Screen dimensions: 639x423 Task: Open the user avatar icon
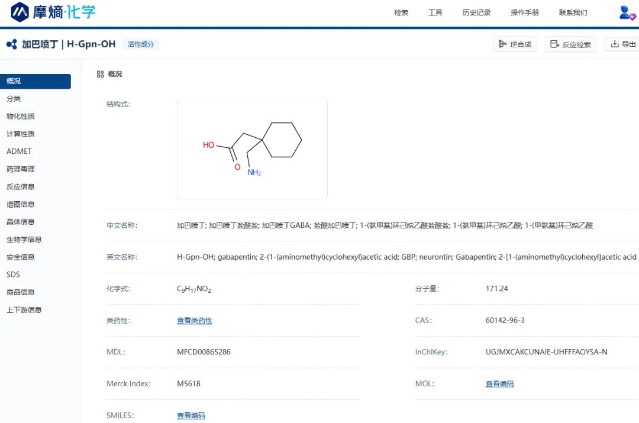(626, 12)
